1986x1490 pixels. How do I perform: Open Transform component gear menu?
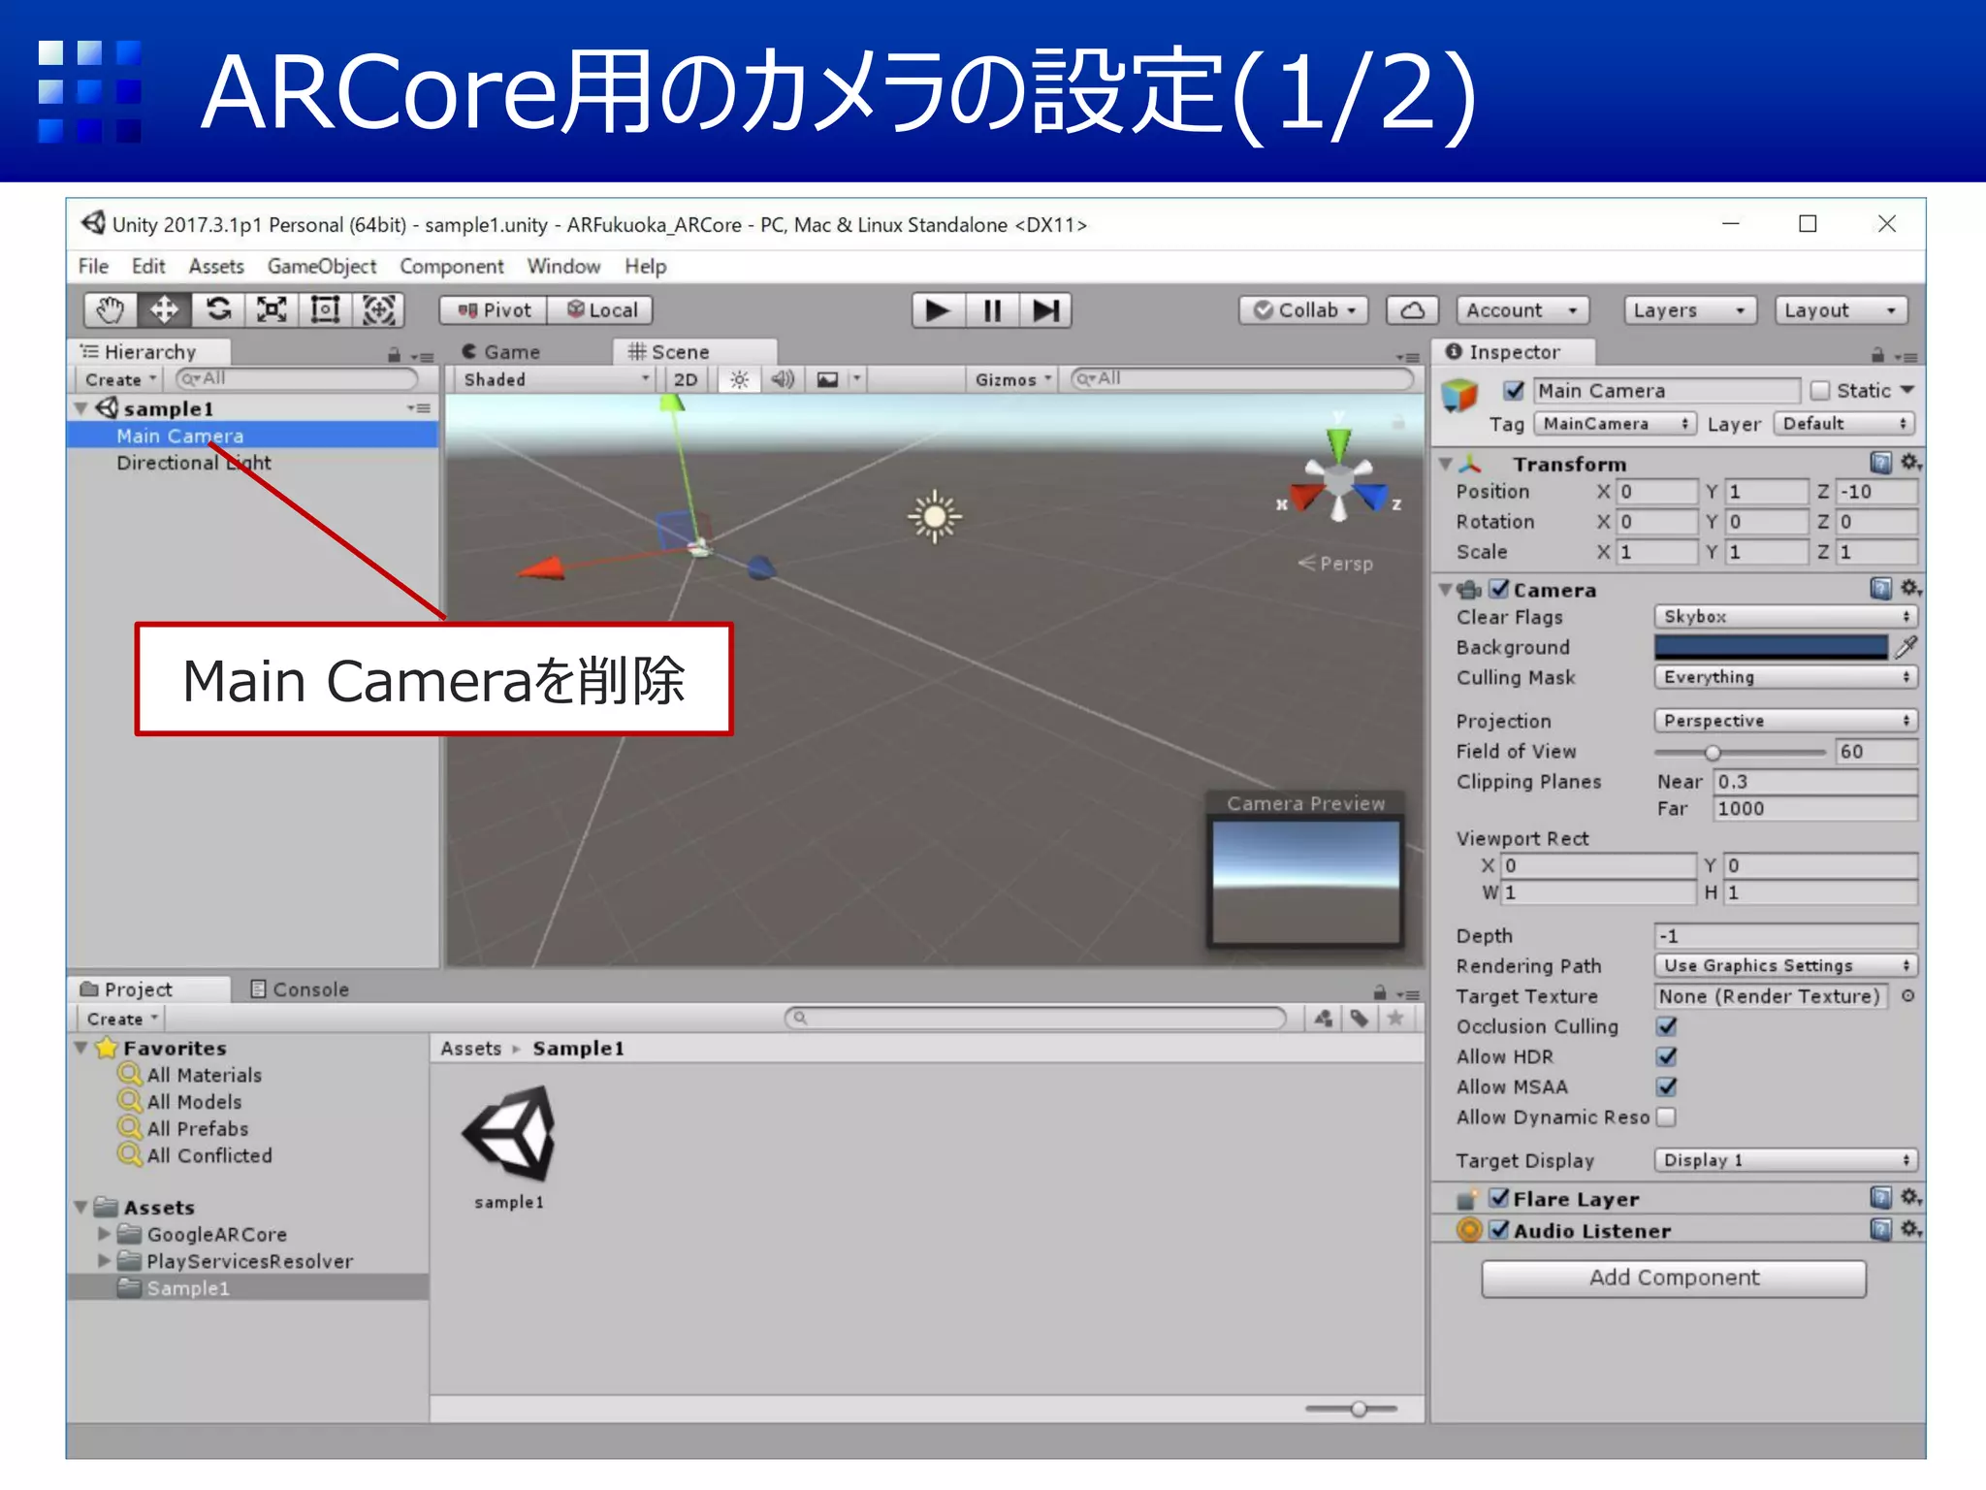point(1910,463)
